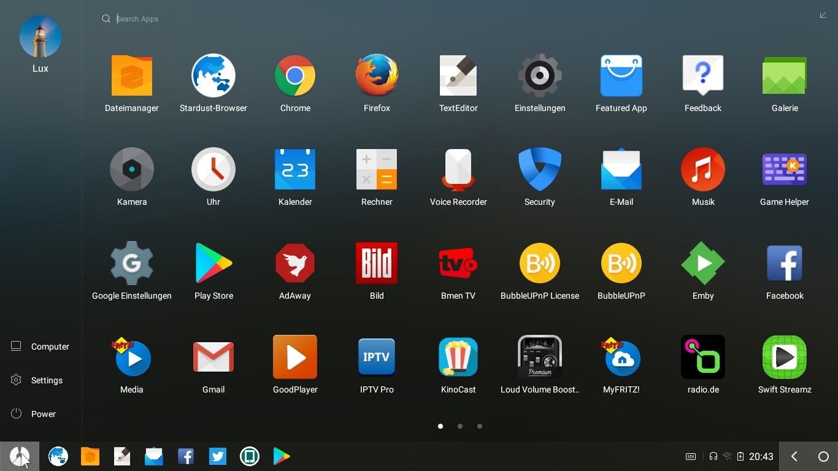Open the Security app
The height and width of the screenshot is (471, 838).
[x=540, y=169]
